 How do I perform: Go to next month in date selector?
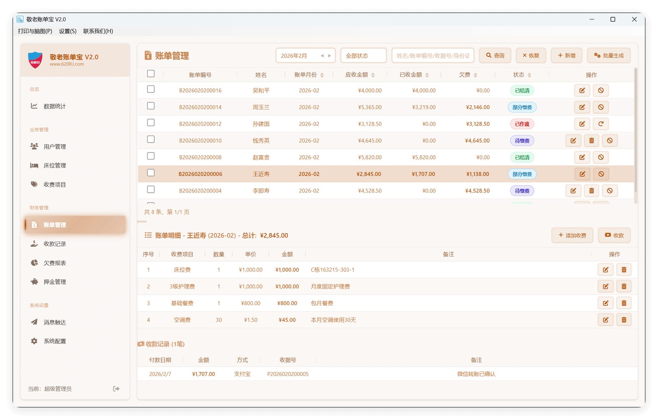pyautogui.click(x=329, y=56)
